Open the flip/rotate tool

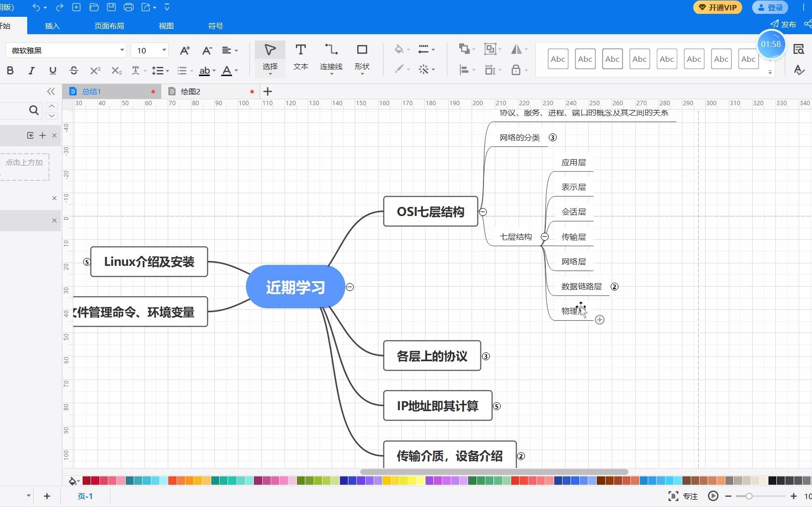(x=516, y=49)
